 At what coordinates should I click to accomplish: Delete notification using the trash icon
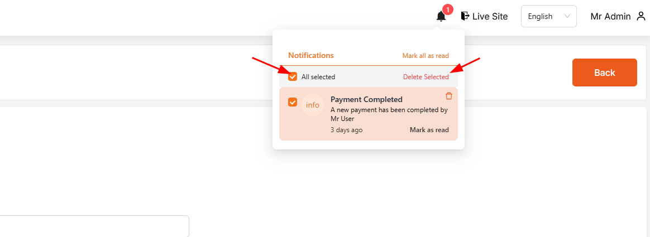(449, 96)
